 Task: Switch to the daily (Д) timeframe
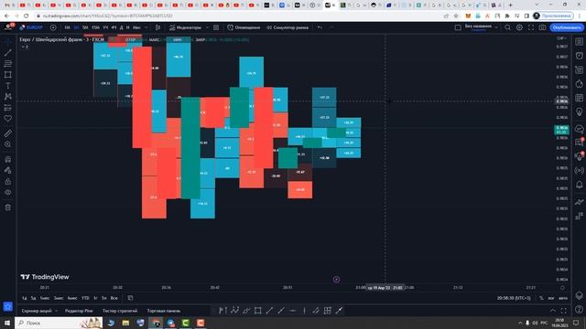pyautogui.click(x=121, y=27)
